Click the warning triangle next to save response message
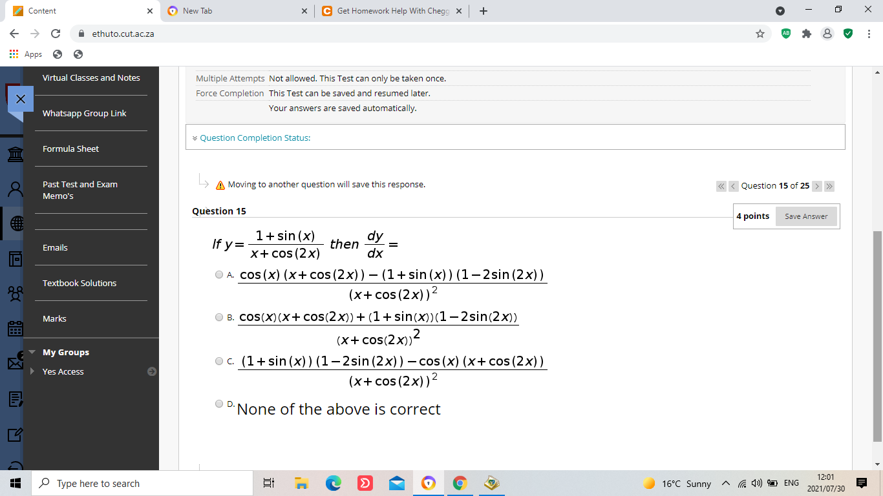Screen dimensions: 883x496 [220, 184]
